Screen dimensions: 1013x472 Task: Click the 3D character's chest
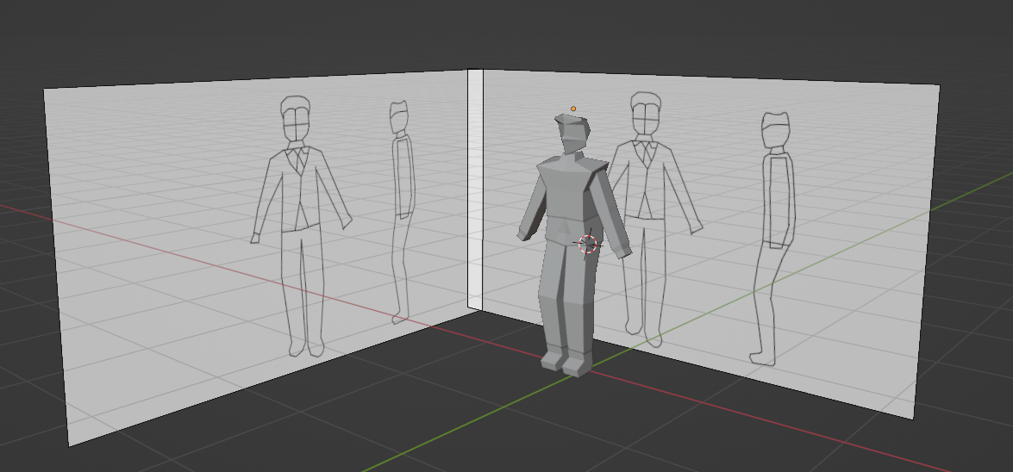(x=566, y=185)
